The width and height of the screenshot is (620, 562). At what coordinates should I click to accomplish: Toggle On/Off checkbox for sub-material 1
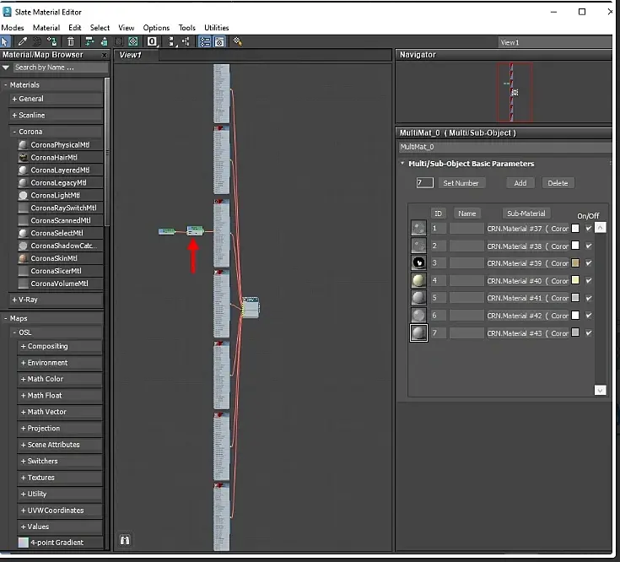tap(589, 228)
